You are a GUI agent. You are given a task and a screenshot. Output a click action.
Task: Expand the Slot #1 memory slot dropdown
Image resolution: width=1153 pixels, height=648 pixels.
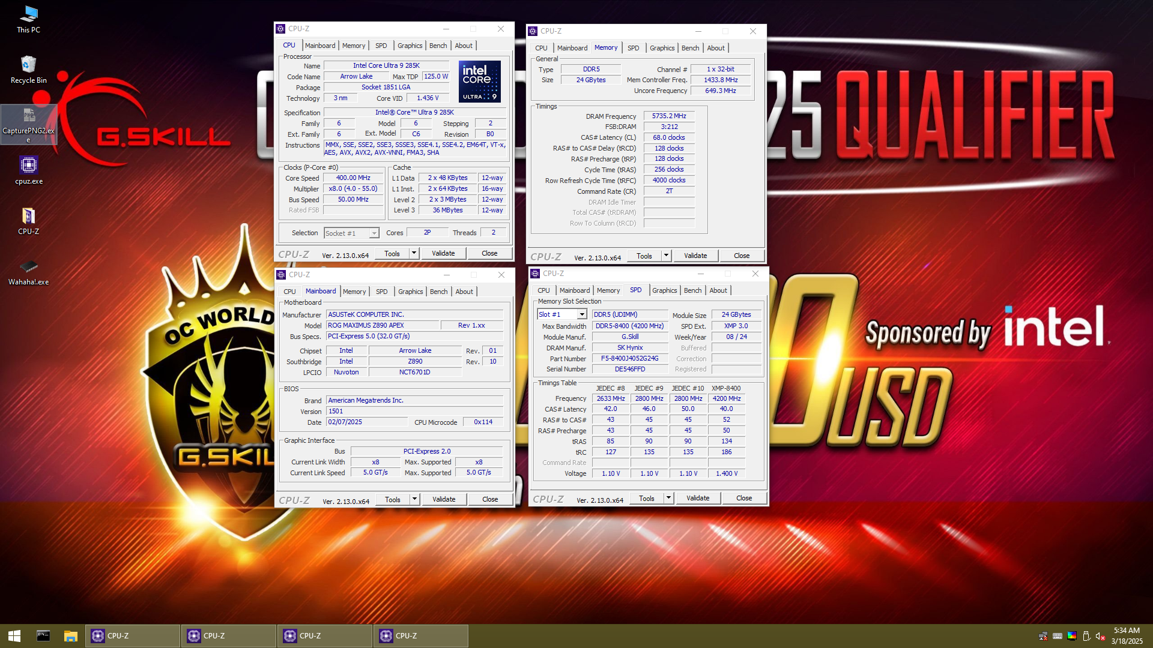tap(582, 314)
